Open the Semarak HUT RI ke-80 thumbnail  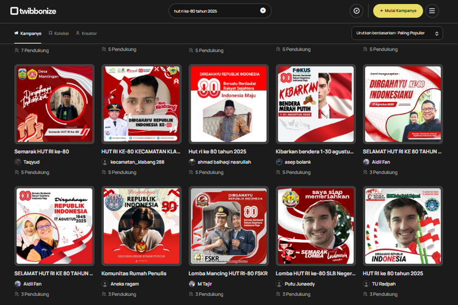point(54,104)
